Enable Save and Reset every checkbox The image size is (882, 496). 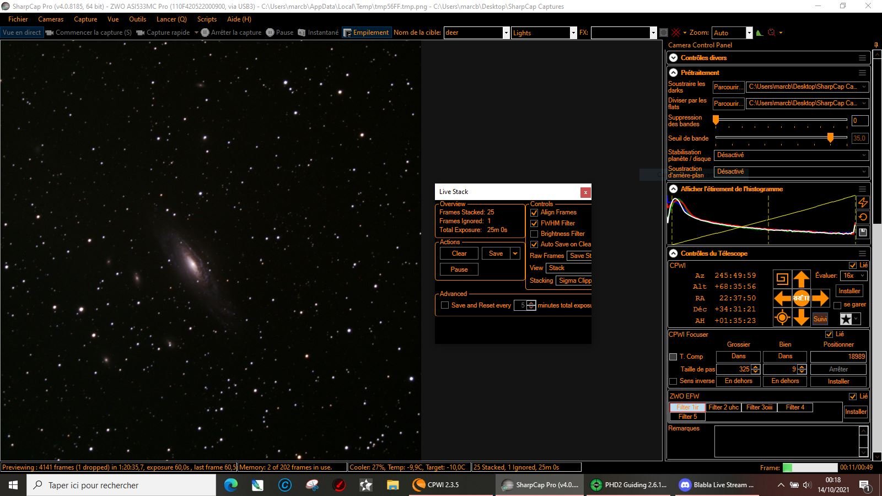tap(445, 305)
